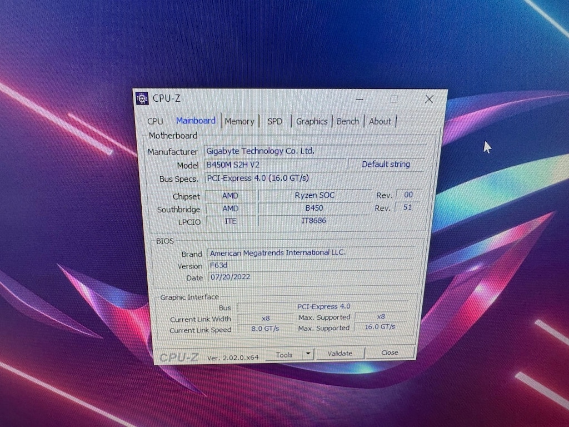
Task: Click Max. Supported speed 16.0 GT/s value
Action: click(x=380, y=327)
